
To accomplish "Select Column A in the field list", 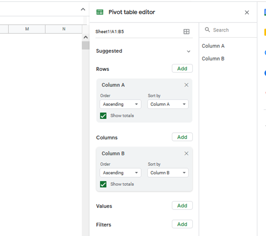I will (x=213, y=46).
